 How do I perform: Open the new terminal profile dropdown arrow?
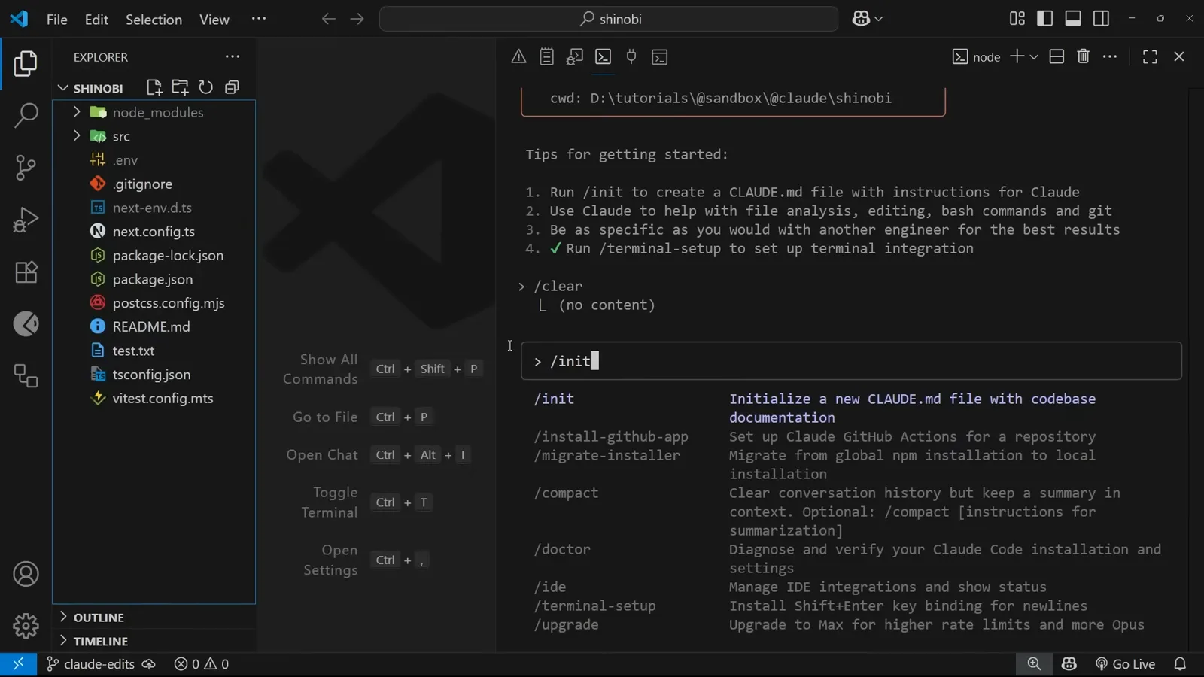[1034, 57]
